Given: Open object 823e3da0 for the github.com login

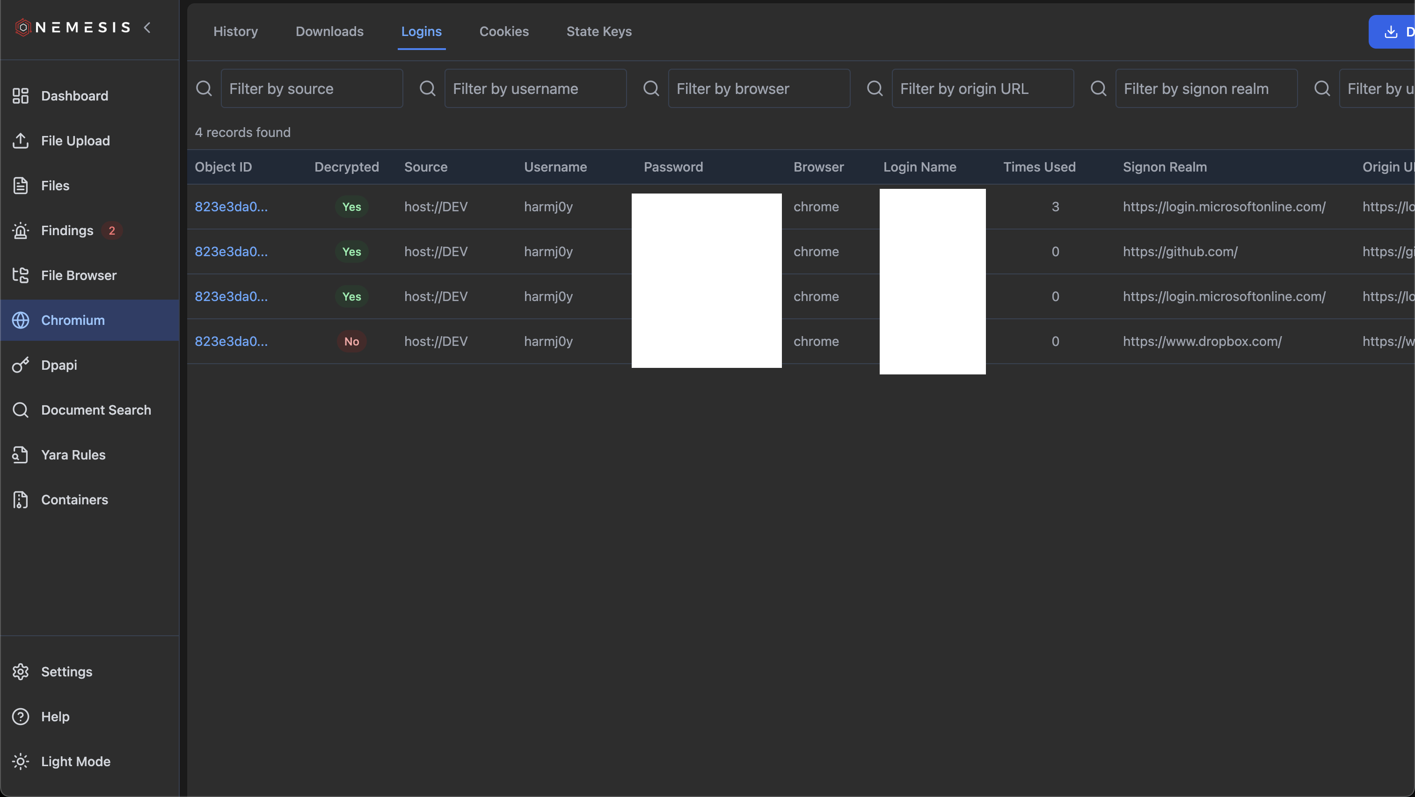Looking at the screenshot, I should pos(231,251).
